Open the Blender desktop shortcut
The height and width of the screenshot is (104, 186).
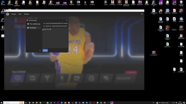click(161, 11)
